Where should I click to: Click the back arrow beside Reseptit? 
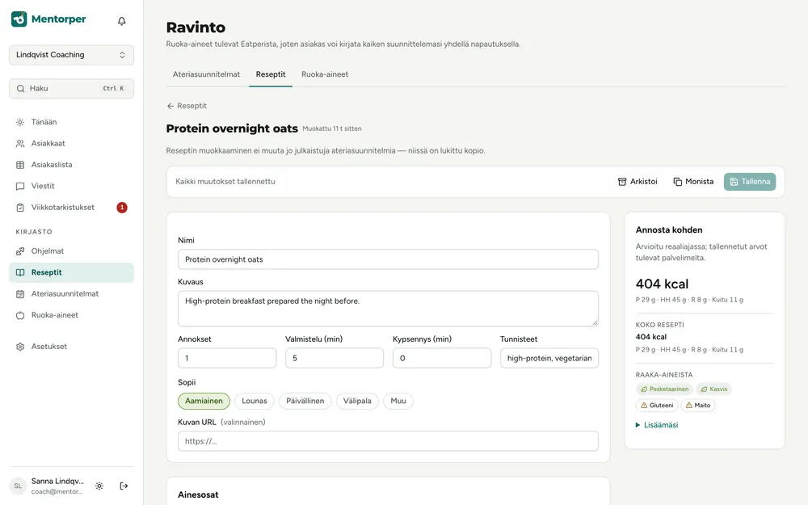click(170, 106)
